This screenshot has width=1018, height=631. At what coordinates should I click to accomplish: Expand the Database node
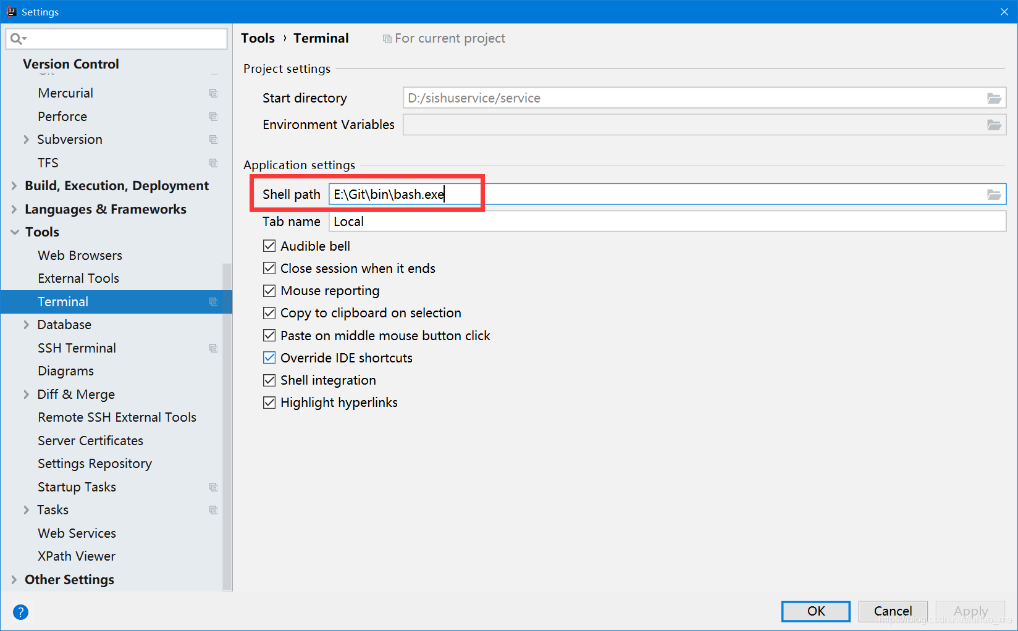pos(26,325)
